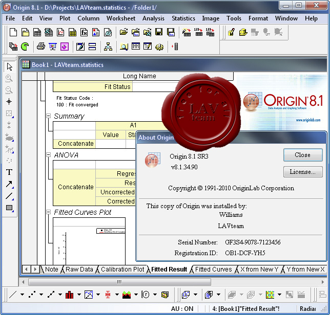The height and width of the screenshot is (315, 330).
Task: Click the Area plot icon
Action: click(x=127, y=295)
